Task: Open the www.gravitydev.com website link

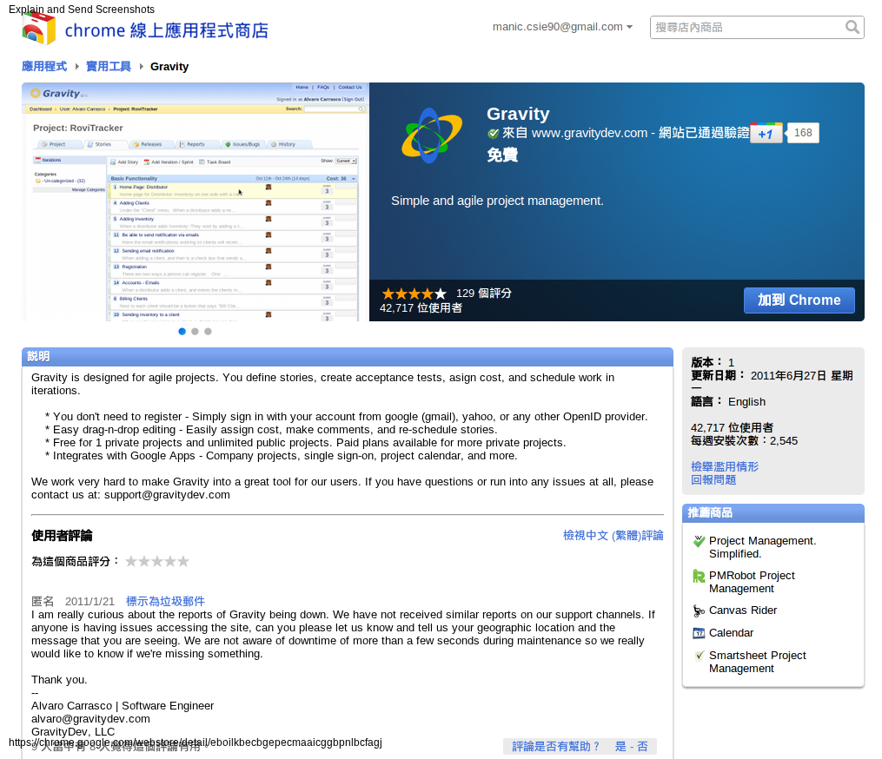Action: tap(589, 133)
